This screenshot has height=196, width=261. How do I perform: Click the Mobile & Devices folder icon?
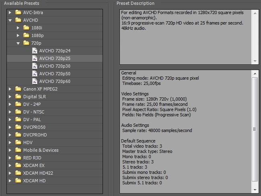18,150
